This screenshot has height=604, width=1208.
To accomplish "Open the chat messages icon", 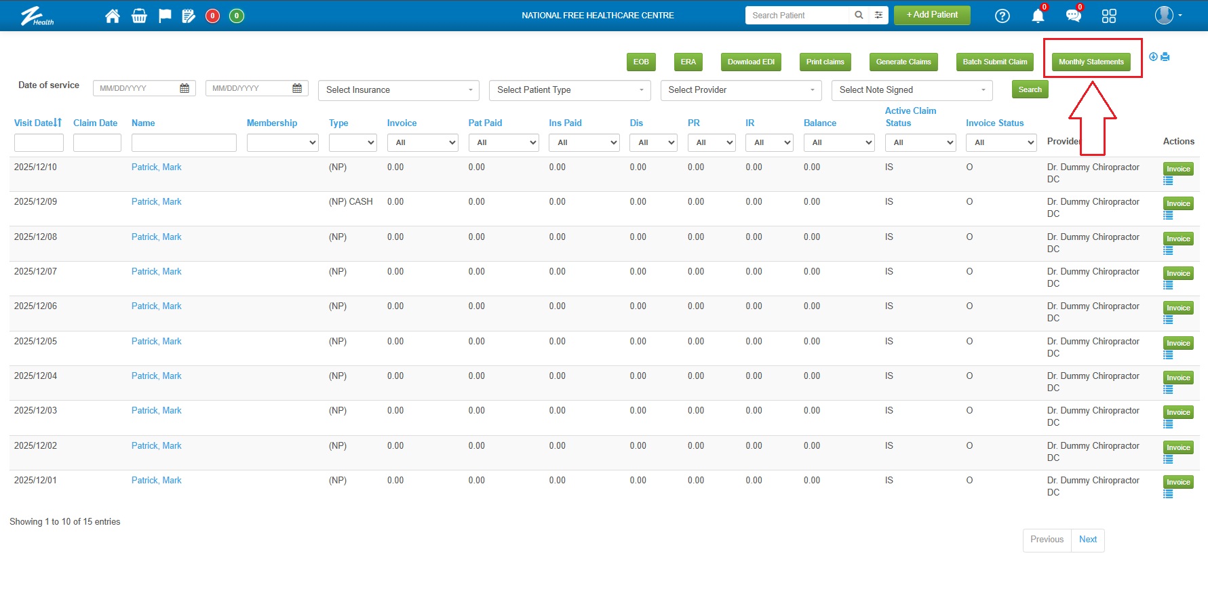I will pos(1073,16).
